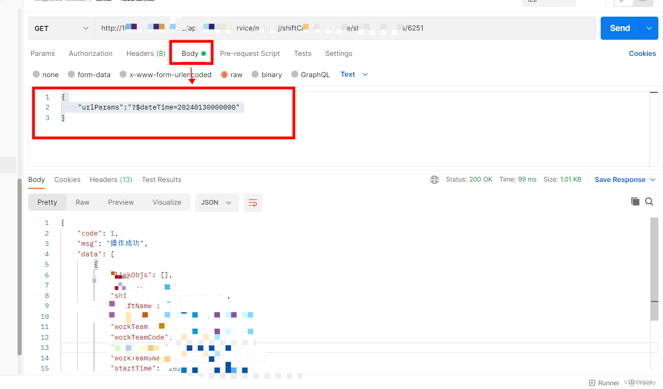
Task: Toggle the wrap lines icon
Action: [253, 203]
